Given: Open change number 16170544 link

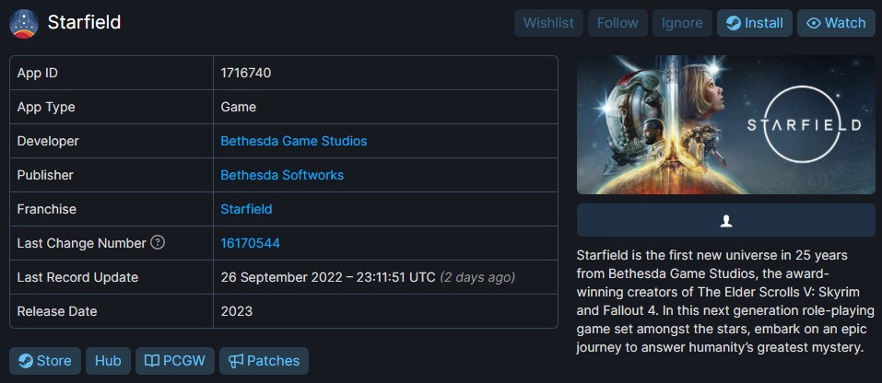Looking at the screenshot, I should tap(250, 243).
